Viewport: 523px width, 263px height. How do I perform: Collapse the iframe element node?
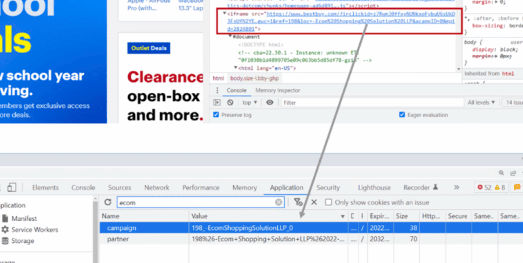click(224, 14)
